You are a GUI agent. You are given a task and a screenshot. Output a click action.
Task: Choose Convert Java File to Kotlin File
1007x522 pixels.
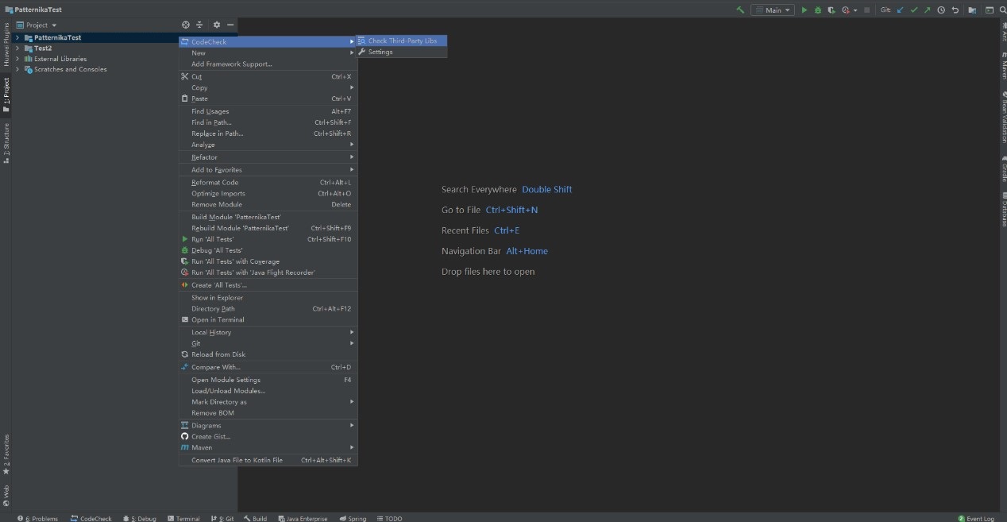click(268, 461)
